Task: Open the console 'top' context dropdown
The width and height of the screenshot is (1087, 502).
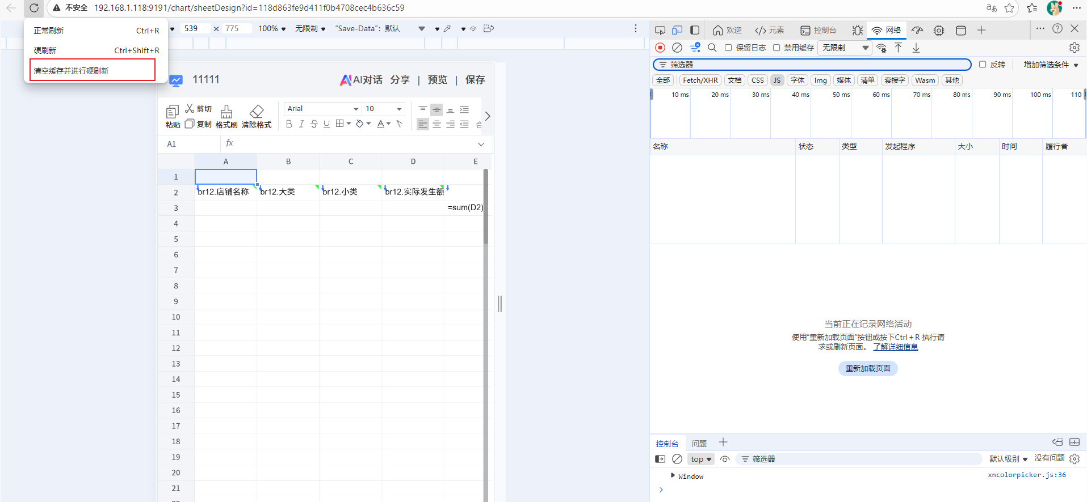Action: (701, 459)
